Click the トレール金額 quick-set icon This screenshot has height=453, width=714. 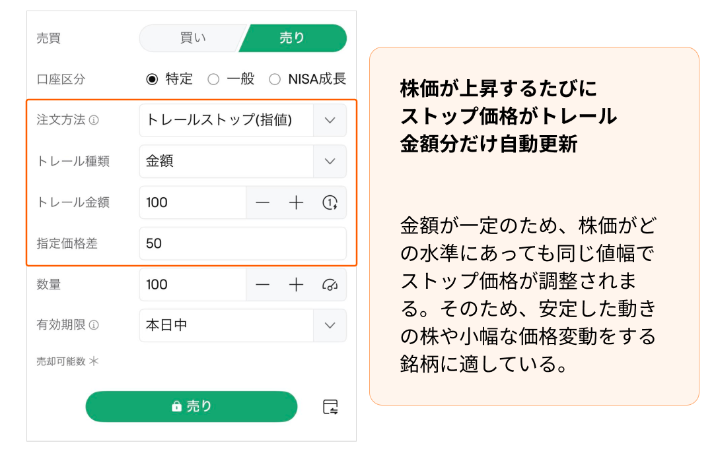tap(330, 202)
